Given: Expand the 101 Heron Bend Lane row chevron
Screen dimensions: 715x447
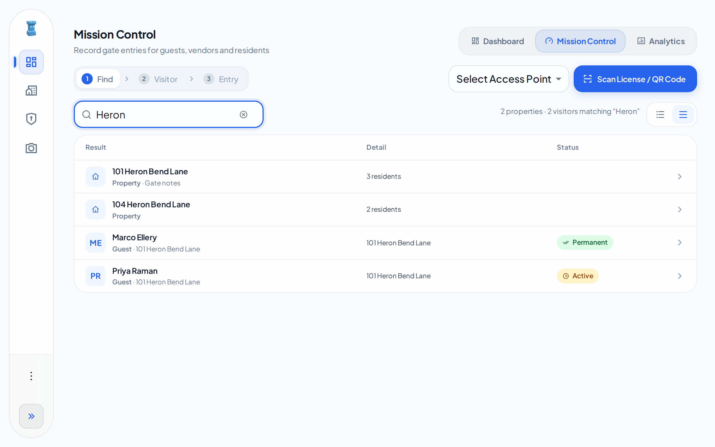Looking at the screenshot, I should pyautogui.click(x=680, y=177).
